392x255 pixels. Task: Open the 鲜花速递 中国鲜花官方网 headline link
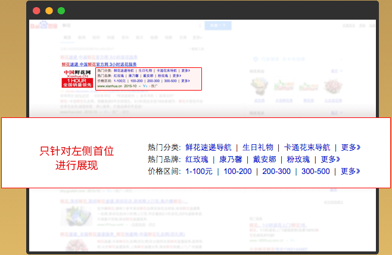coord(99,64)
